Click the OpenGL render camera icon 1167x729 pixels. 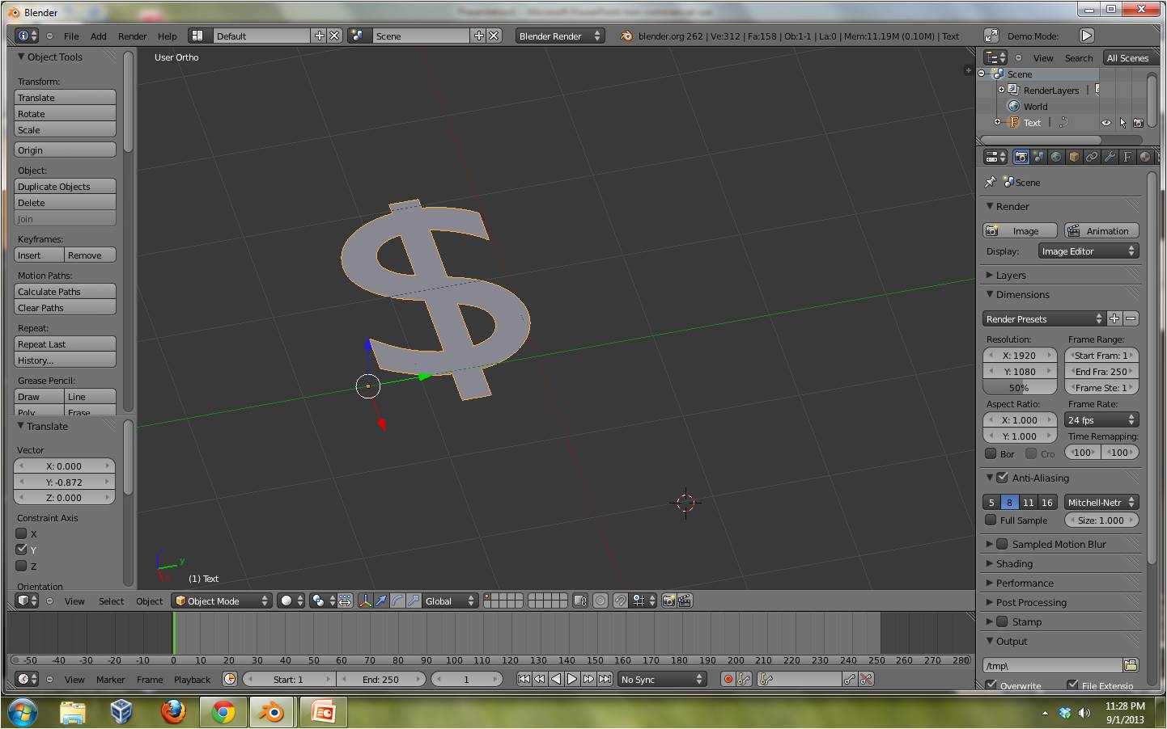click(668, 600)
